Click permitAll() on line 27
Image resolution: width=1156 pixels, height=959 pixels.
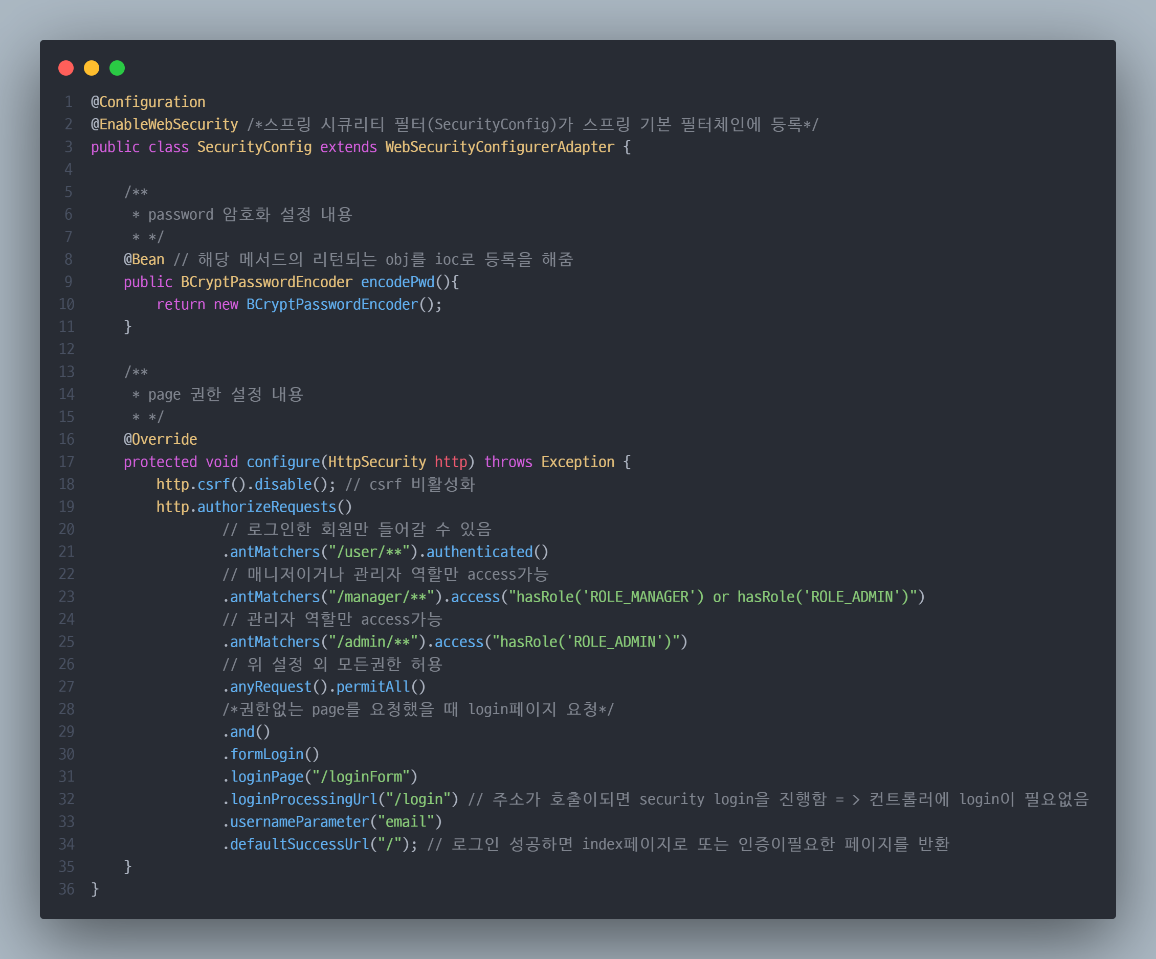pos(382,687)
